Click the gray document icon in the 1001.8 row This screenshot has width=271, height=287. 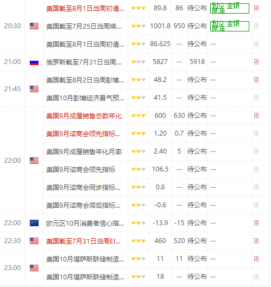(256, 26)
